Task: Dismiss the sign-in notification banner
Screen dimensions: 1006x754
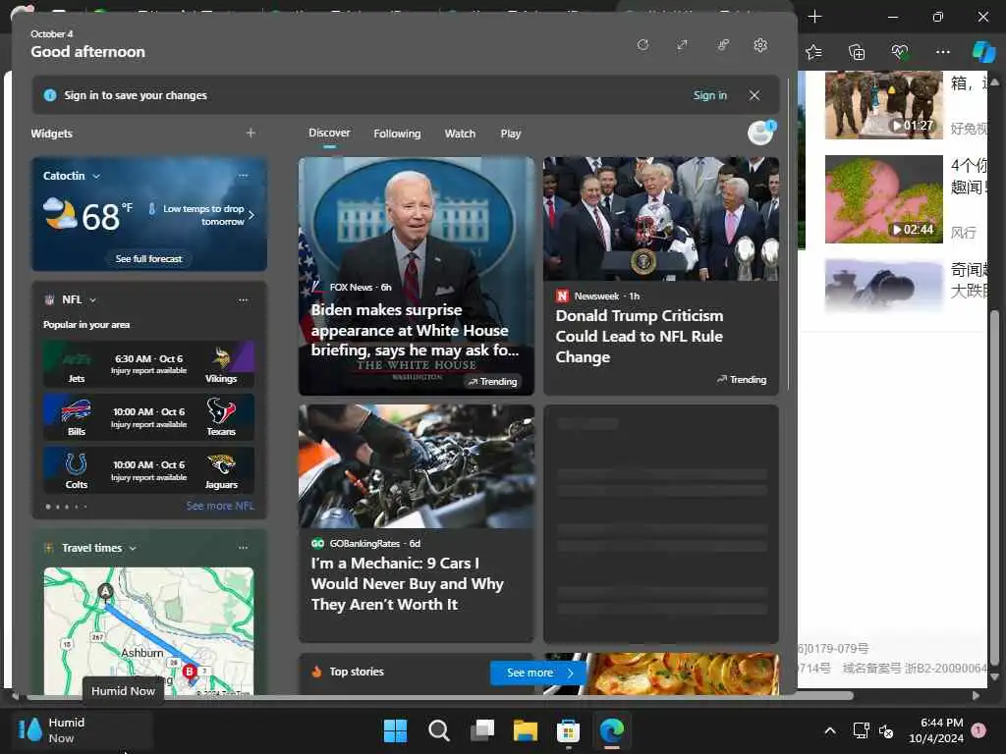Action: pos(754,95)
